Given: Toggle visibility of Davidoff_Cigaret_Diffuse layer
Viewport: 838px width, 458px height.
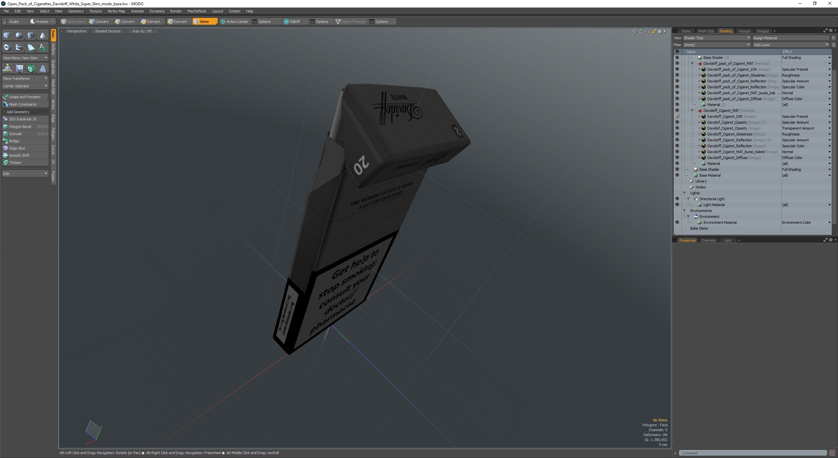Looking at the screenshot, I should coord(677,158).
